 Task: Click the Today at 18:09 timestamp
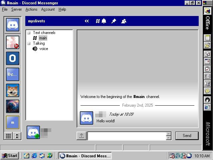tap(121, 114)
